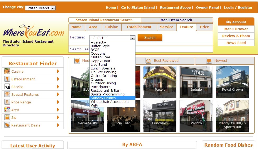This screenshot has height=149, width=258.
Task: Open Staten Island Restaurant Search tab
Action: pos(104,20)
